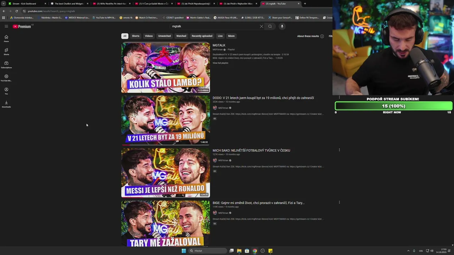The height and width of the screenshot is (255, 454).
Task: Click About these results link
Action: (x=308, y=36)
